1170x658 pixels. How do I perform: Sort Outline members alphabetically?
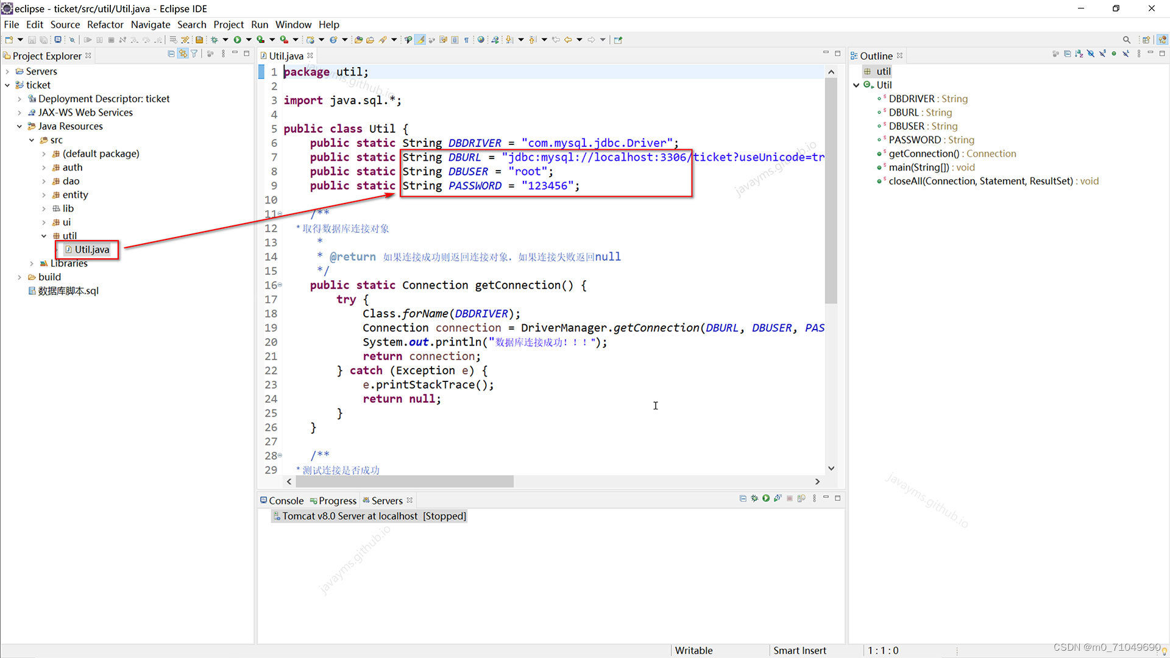[x=1079, y=54]
